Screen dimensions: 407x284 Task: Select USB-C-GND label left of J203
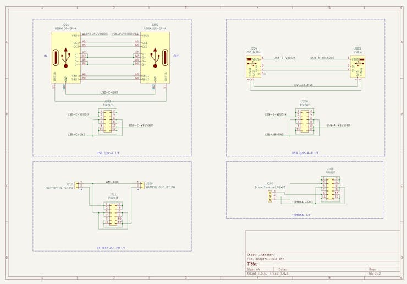click(x=76, y=135)
